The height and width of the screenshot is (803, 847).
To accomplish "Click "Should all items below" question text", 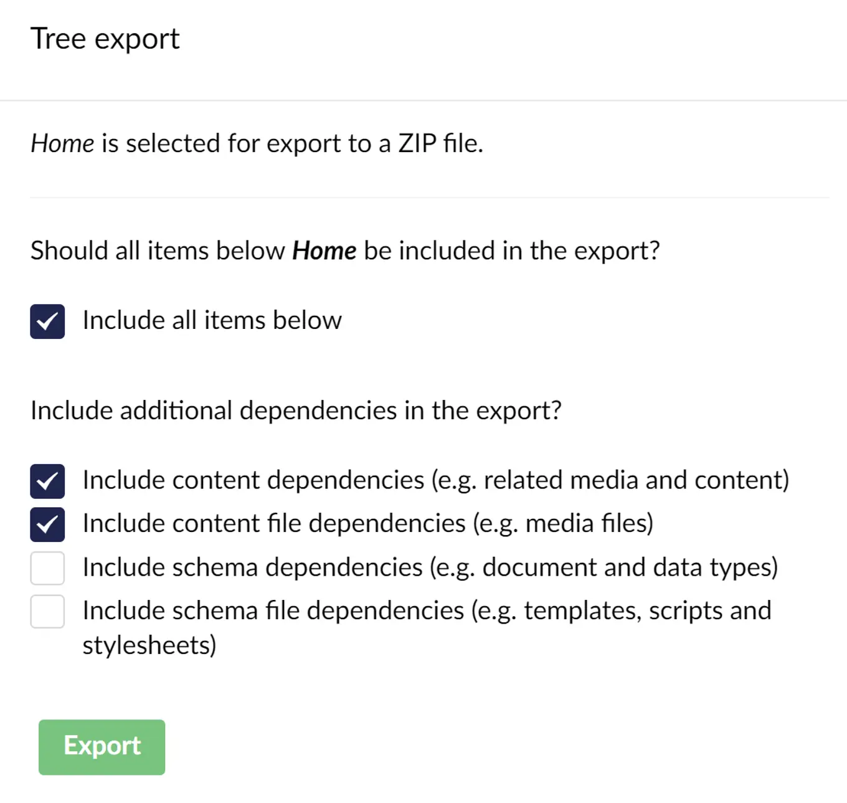I will click(x=158, y=251).
